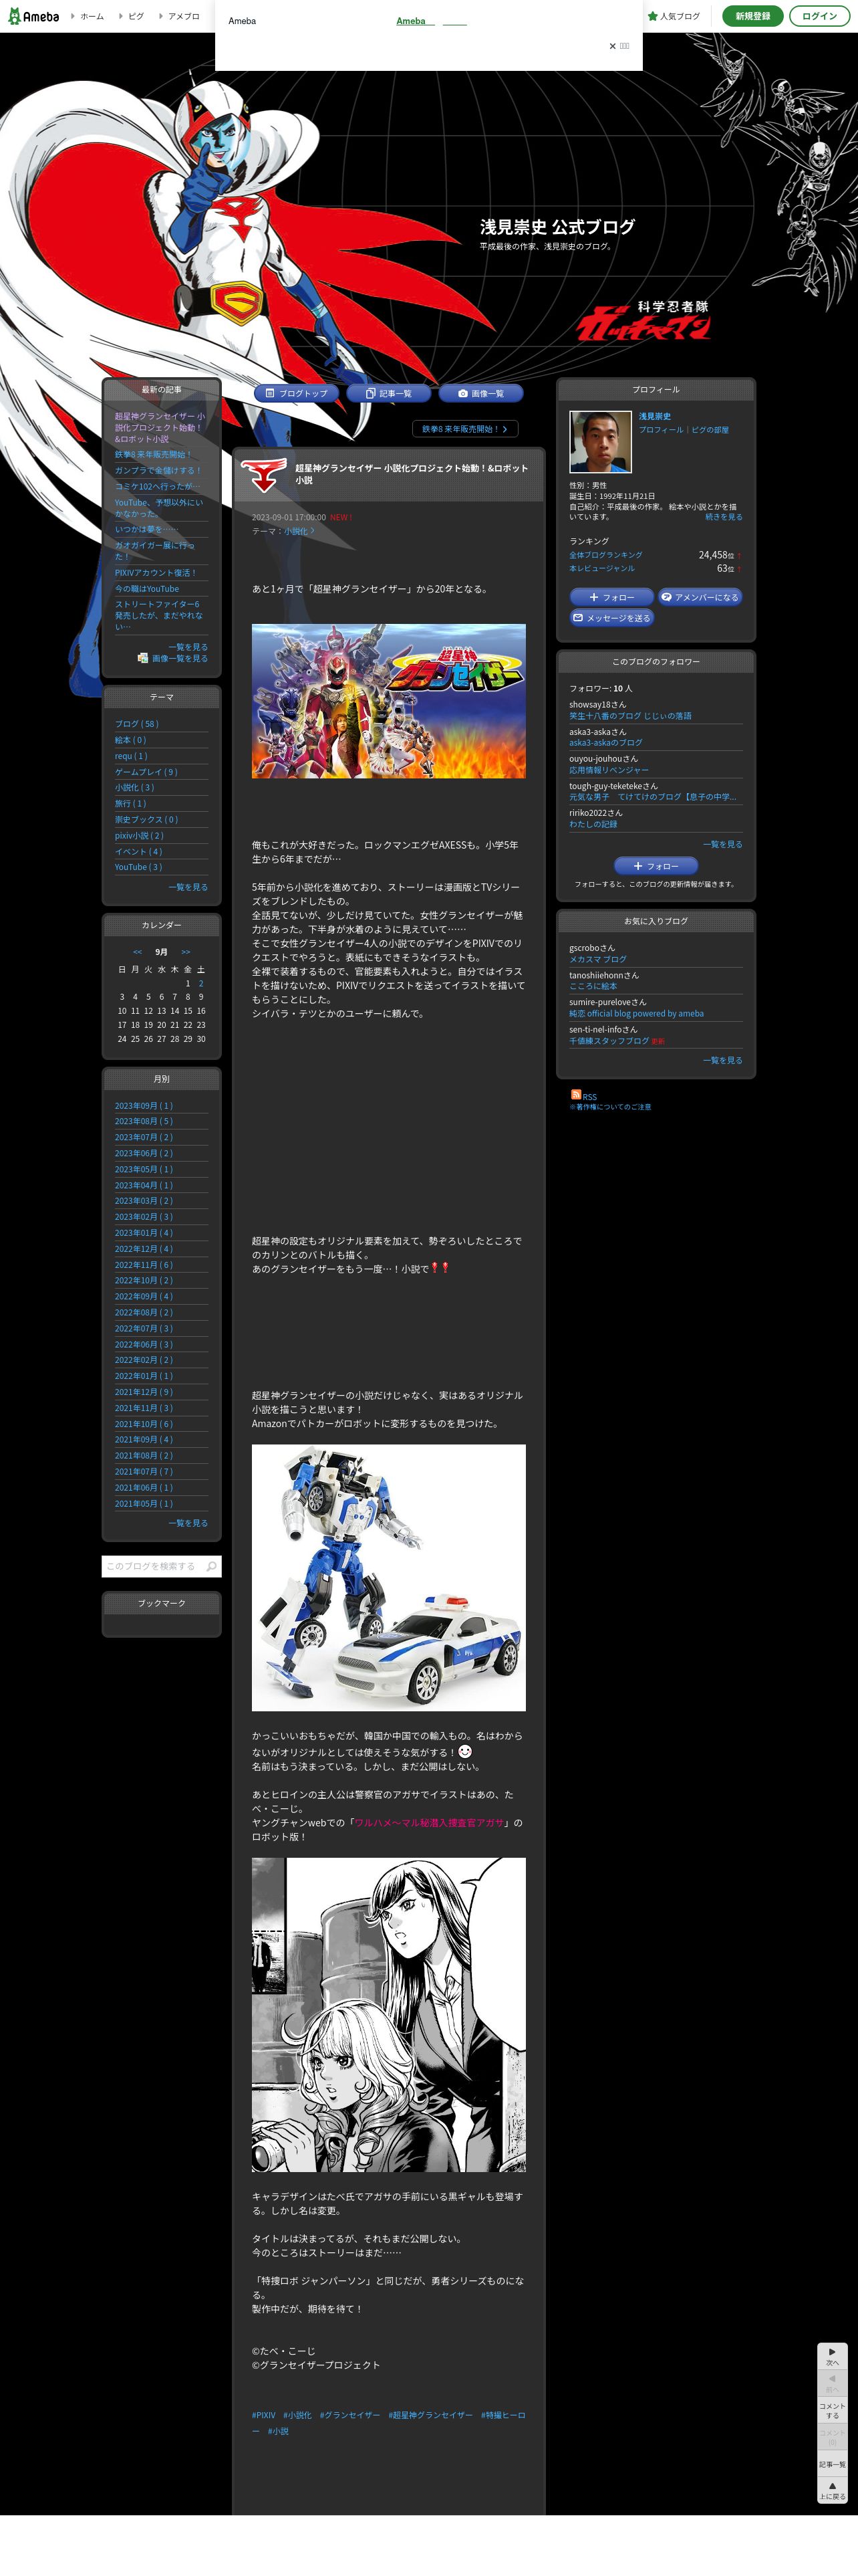This screenshot has width=858, height=2576.
Task: Open 著作権についてのご注意 link
Action: click(610, 1107)
